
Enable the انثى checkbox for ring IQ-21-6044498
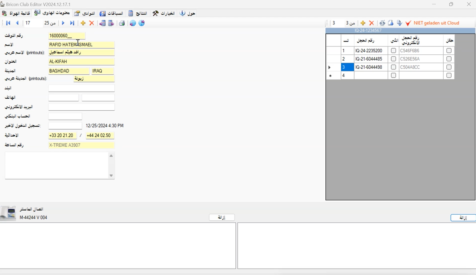point(393,67)
